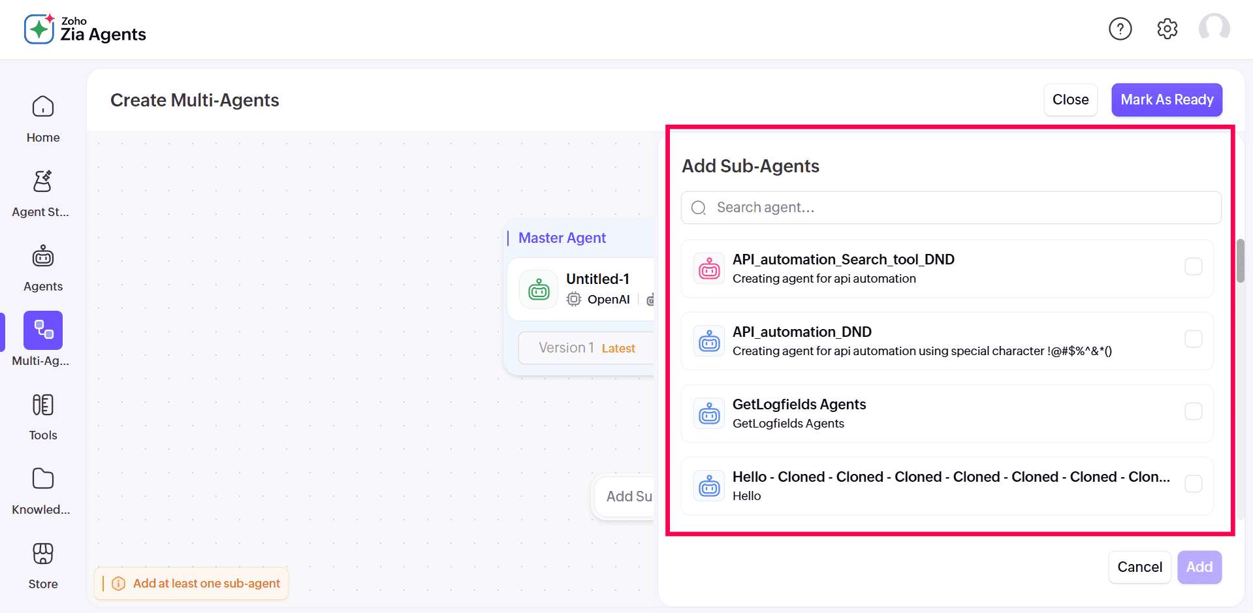Click the API_automation_Search_tool_DND pink robot icon

pyautogui.click(x=709, y=268)
